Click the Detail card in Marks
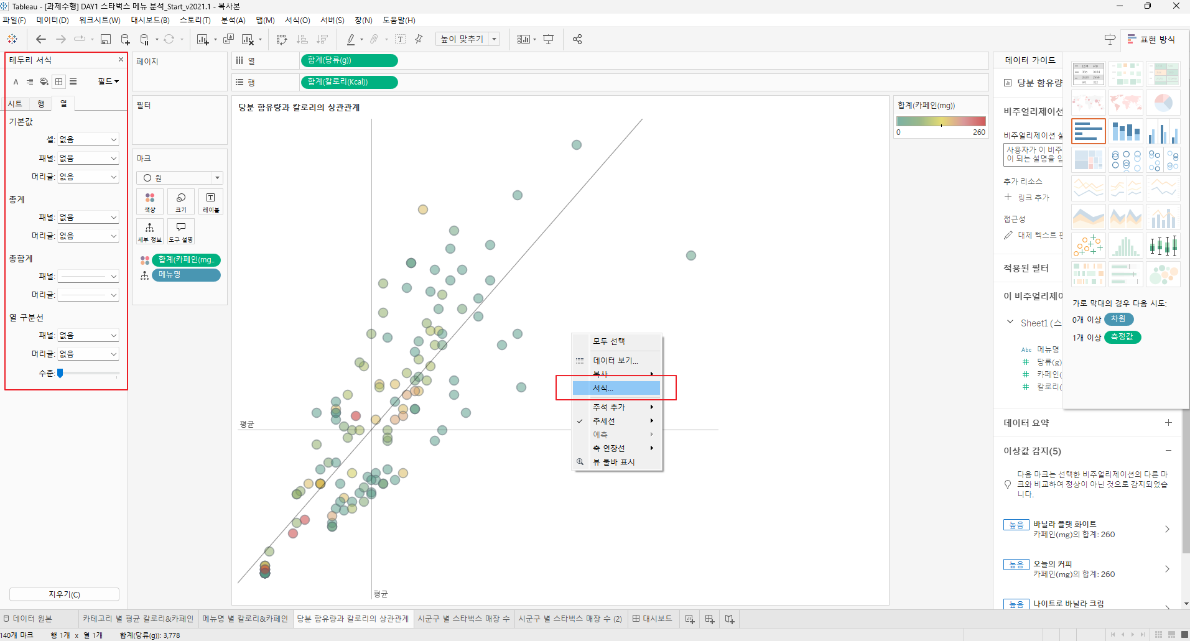1190x641 pixels. (x=150, y=231)
